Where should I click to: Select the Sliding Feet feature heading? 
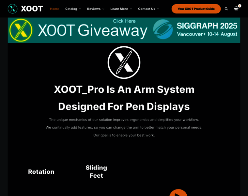96,171
